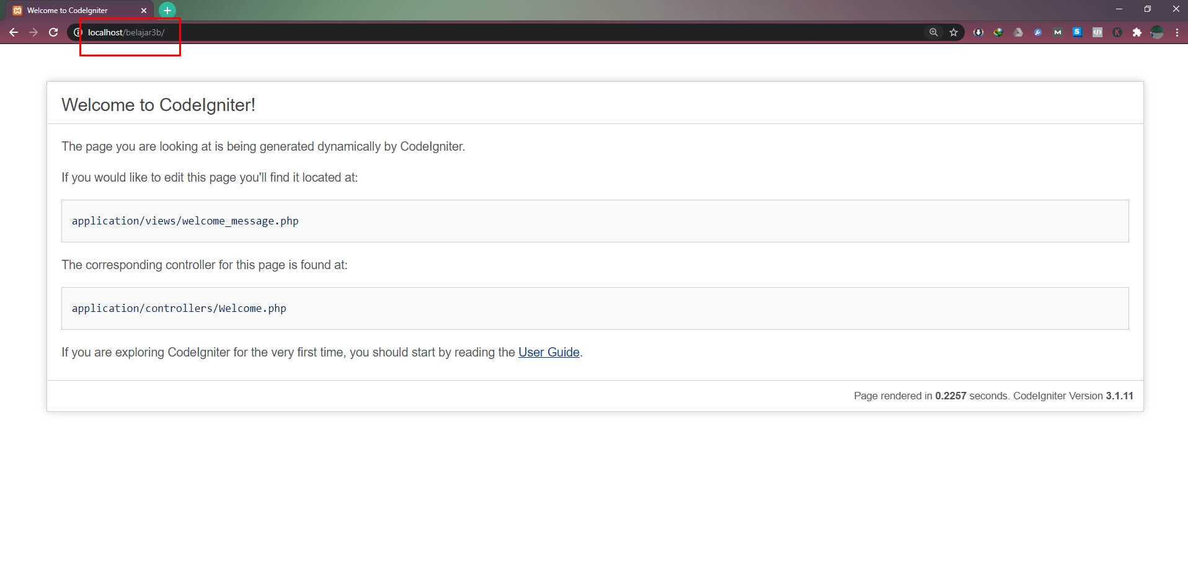This screenshot has width=1188, height=563.
Task: View site information for localhost
Action: click(x=78, y=32)
